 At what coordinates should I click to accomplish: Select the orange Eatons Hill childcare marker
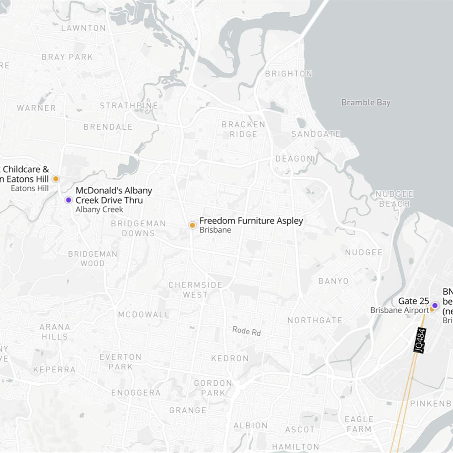[x=55, y=179]
